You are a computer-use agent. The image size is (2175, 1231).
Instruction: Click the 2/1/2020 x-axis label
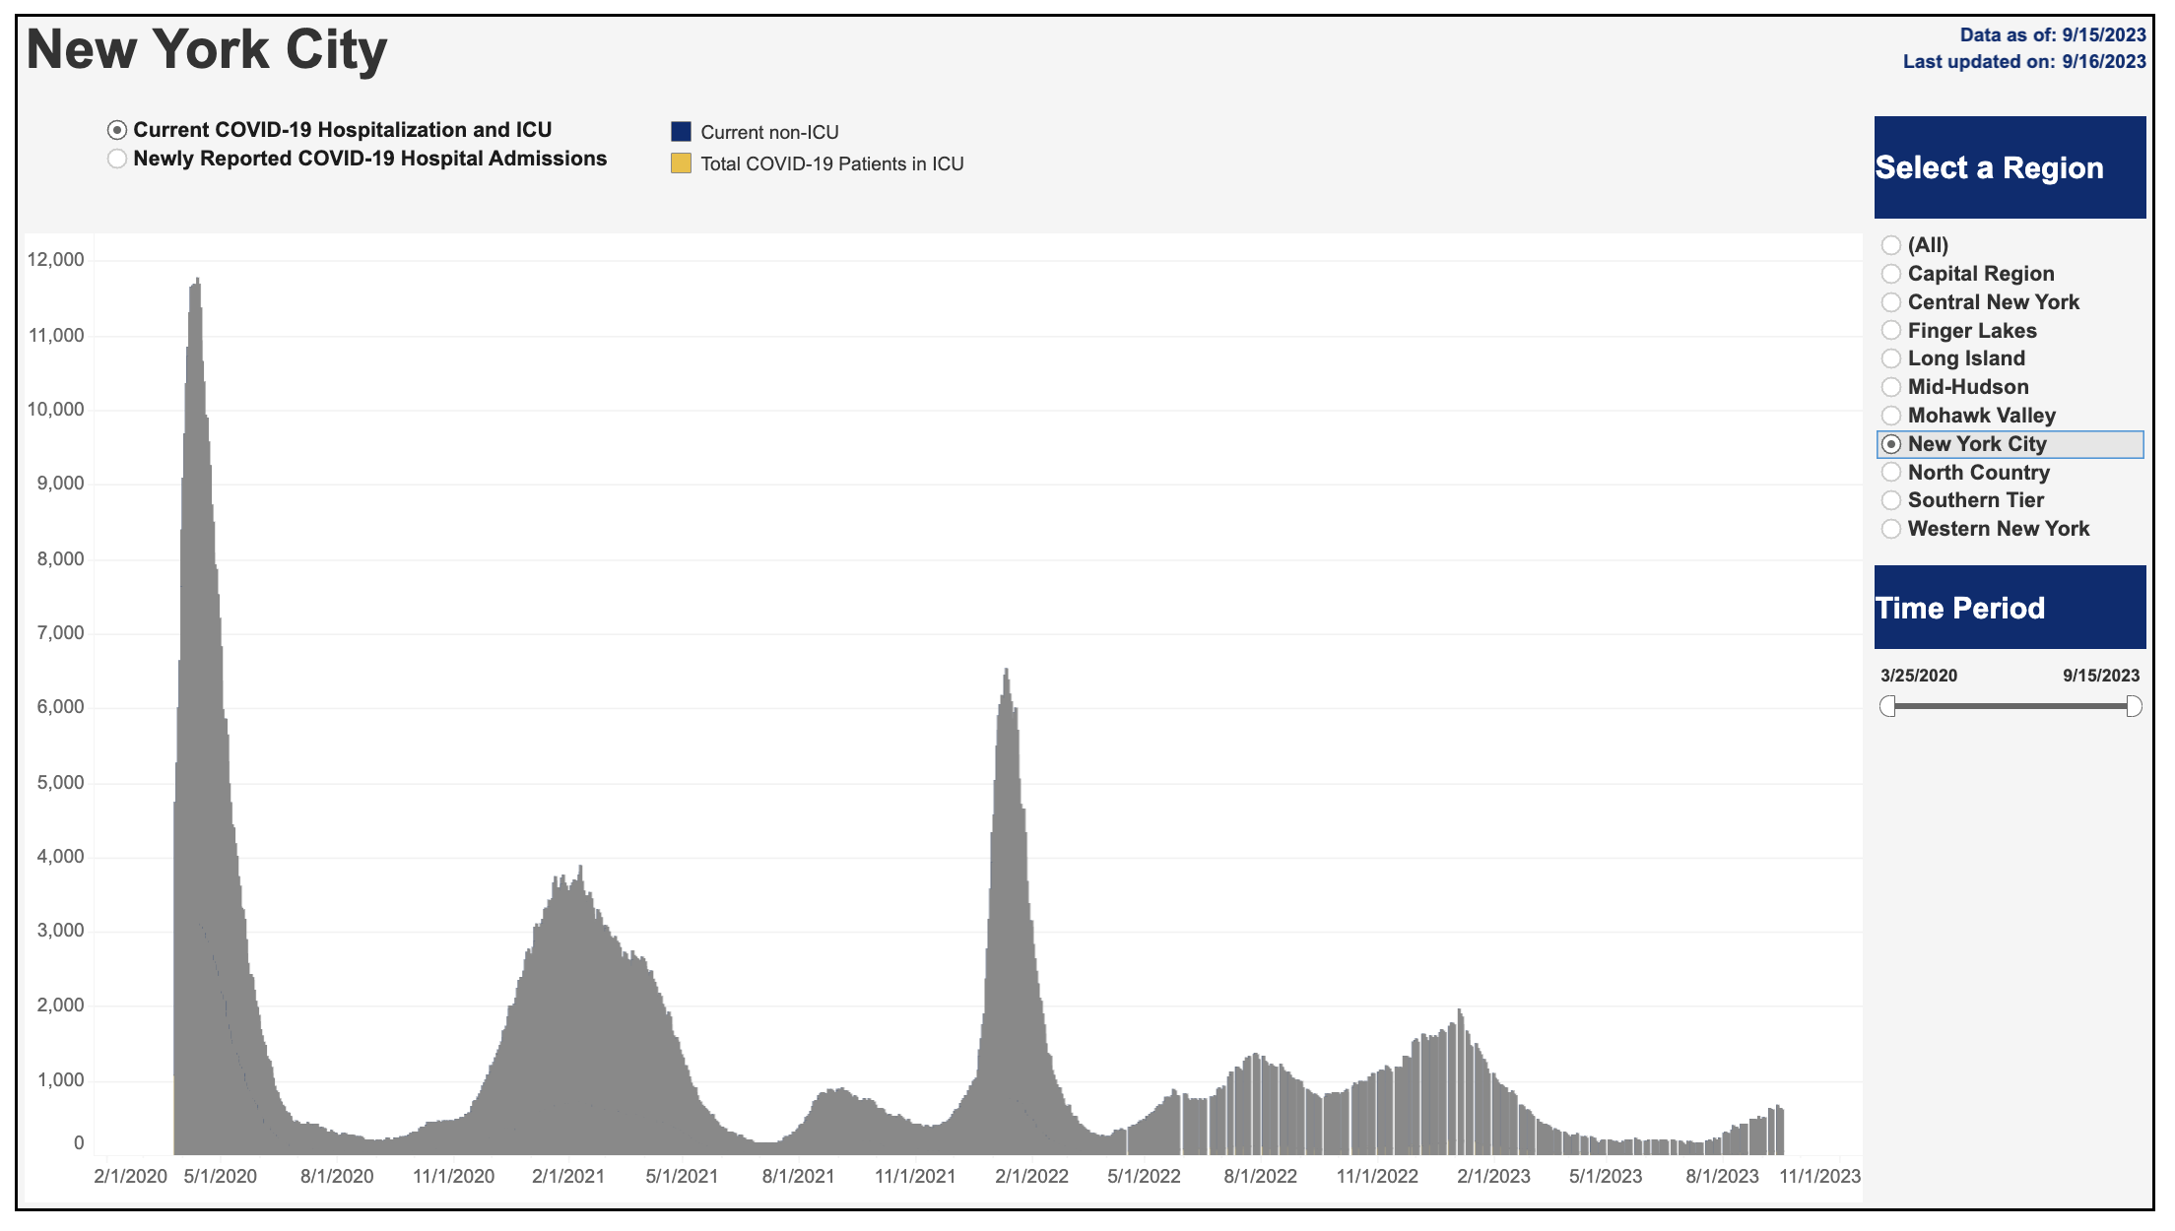[x=131, y=1176]
